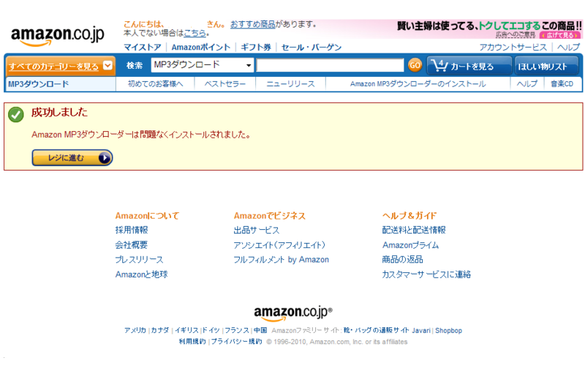Screen dimensions: 585x366
Task: Open the カートを見る cart button
Action: [469, 66]
